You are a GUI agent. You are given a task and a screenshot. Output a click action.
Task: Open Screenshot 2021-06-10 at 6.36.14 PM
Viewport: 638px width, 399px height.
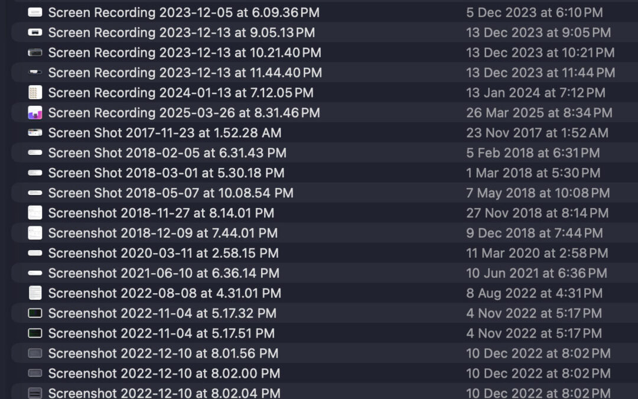[x=159, y=273]
